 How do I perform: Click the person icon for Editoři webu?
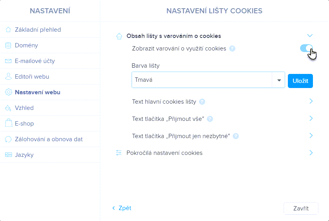coord(8,77)
